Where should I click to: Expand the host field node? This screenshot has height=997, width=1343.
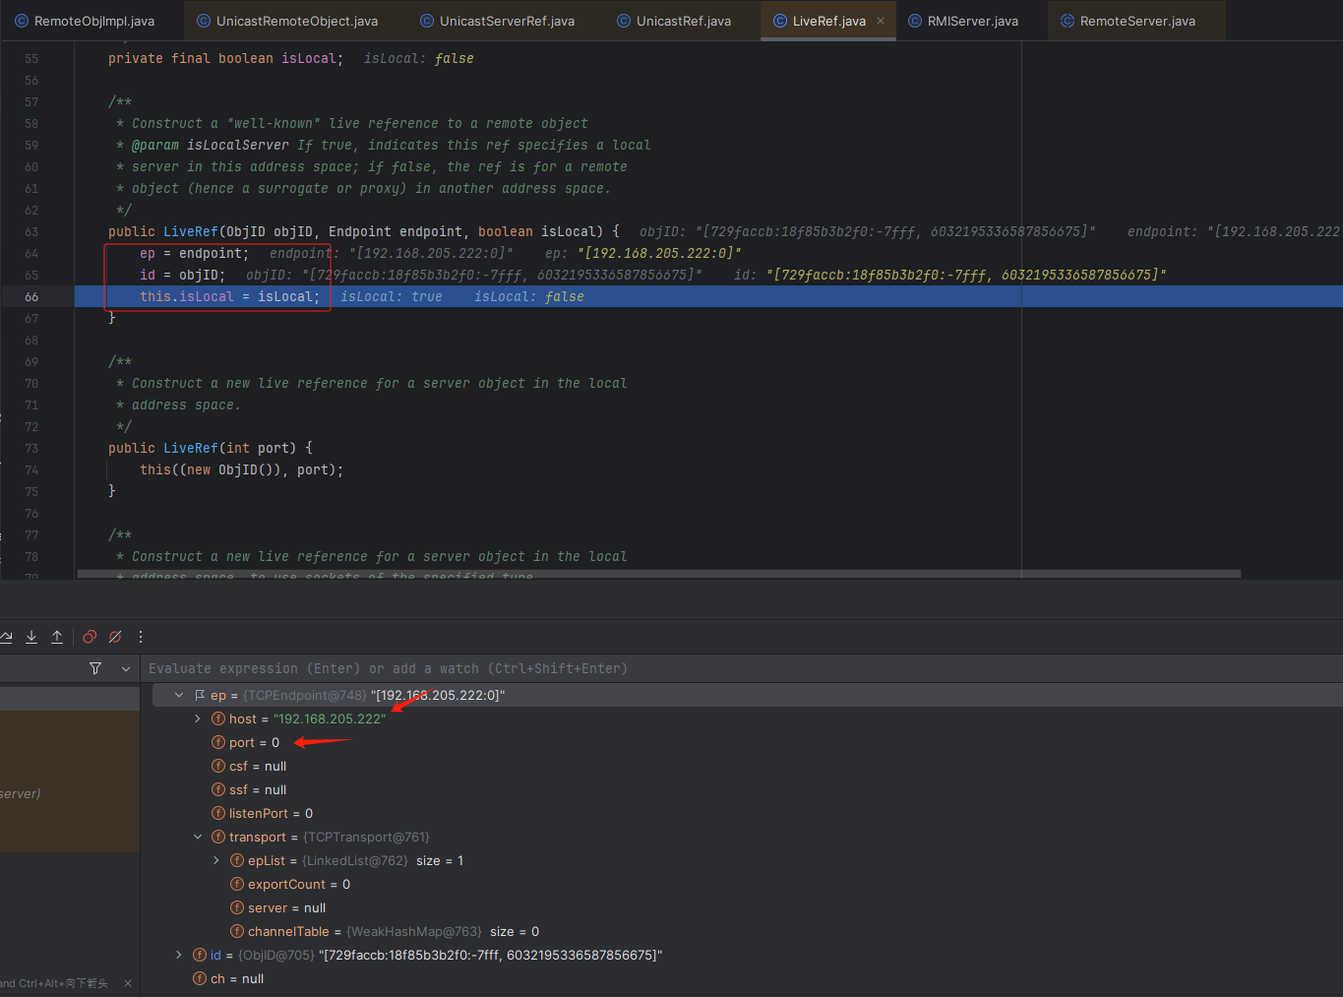pos(198,718)
